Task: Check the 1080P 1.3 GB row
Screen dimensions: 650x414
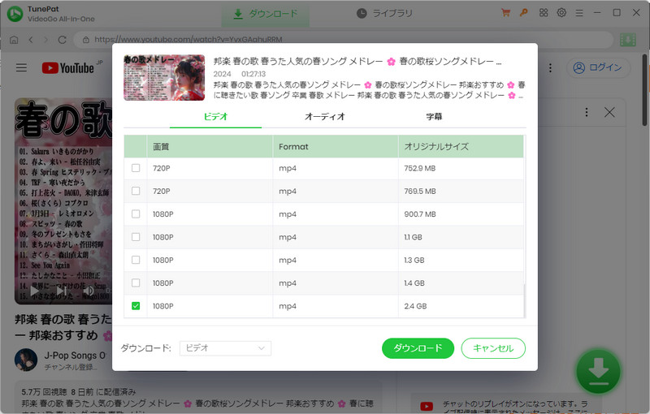Action: coord(136,260)
